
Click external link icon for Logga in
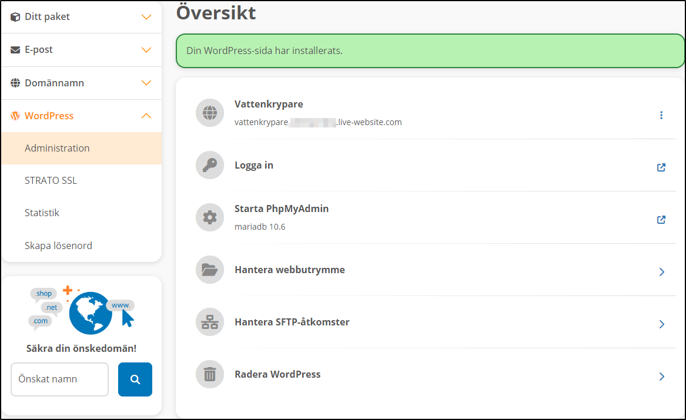tap(661, 167)
